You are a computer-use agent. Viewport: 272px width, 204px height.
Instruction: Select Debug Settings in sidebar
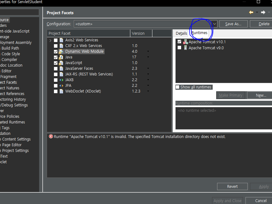point(15,105)
